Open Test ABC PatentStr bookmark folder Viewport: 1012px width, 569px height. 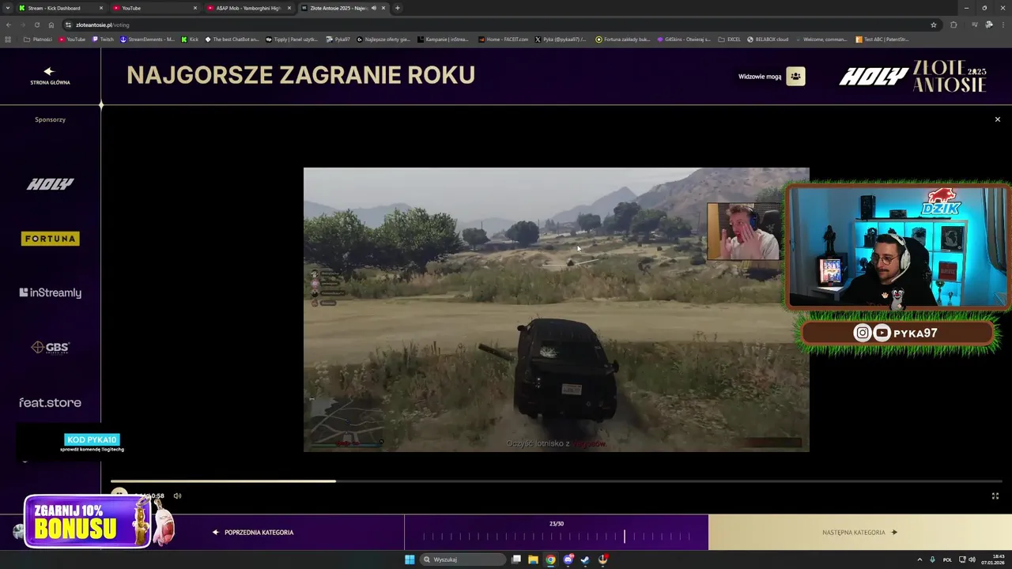[x=882, y=40]
